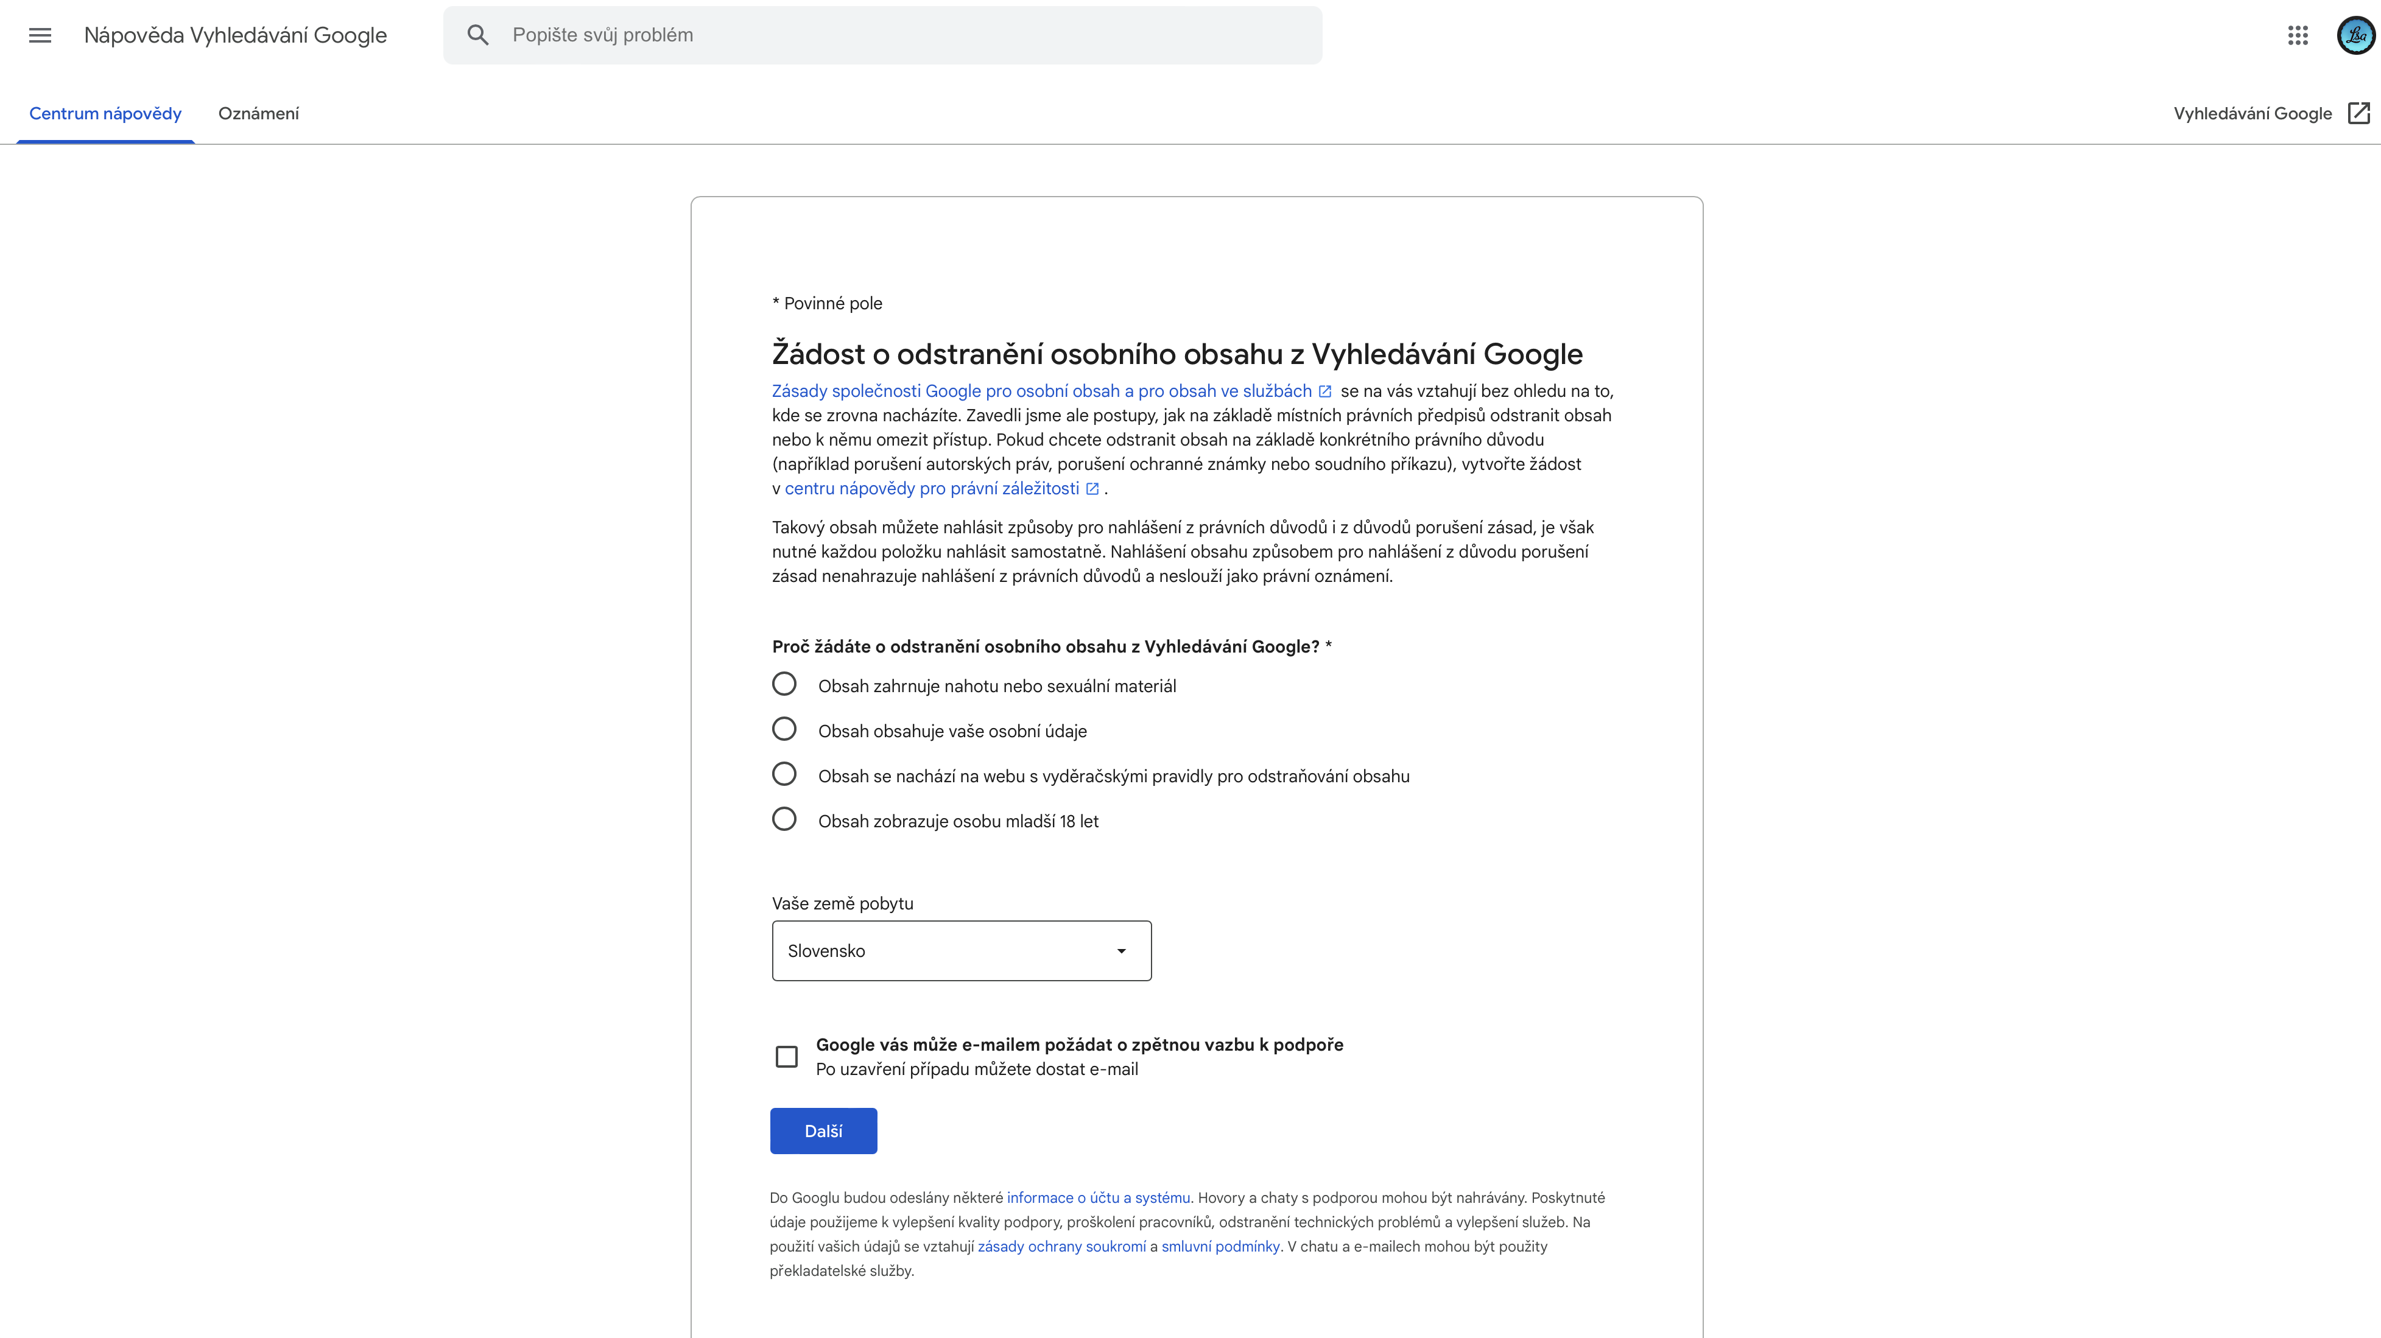Open the Google apps grid
The width and height of the screenshot is (2381, 1338).
coord(2298,35)
